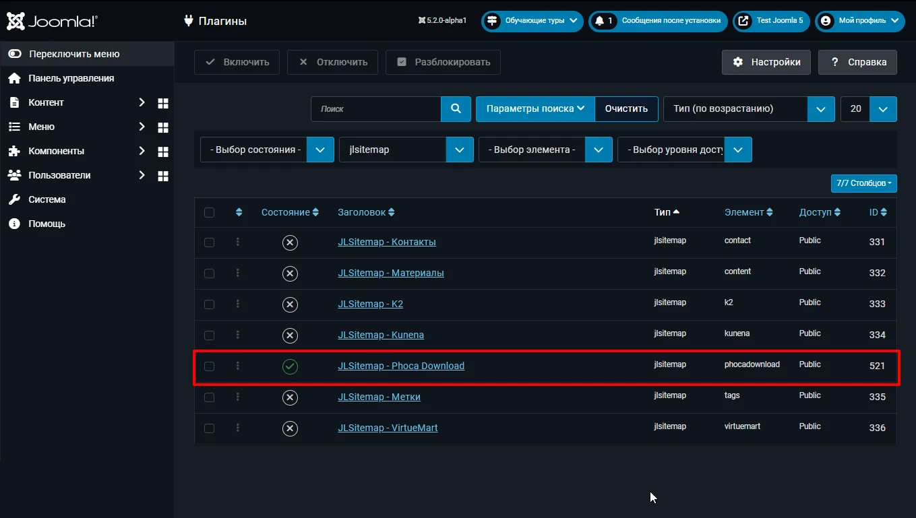Open the list limit 20 dropdown
916x518 pixels.
pyautogui.click(x=868, y=108)
